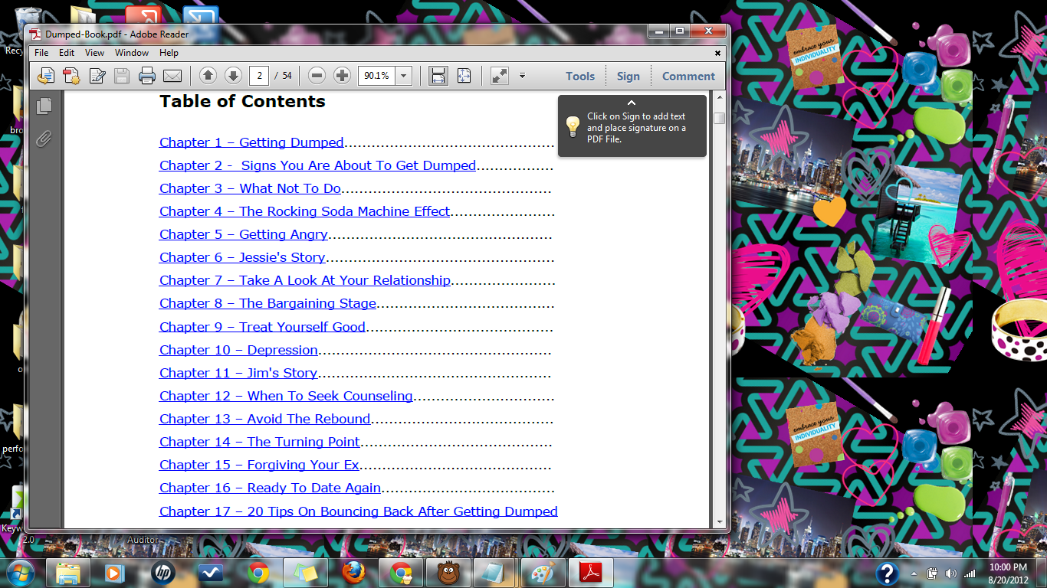Open the Edit menu
Image resolution: width=1047 pixels, height=588 pixels.
[x=67, y=53]
